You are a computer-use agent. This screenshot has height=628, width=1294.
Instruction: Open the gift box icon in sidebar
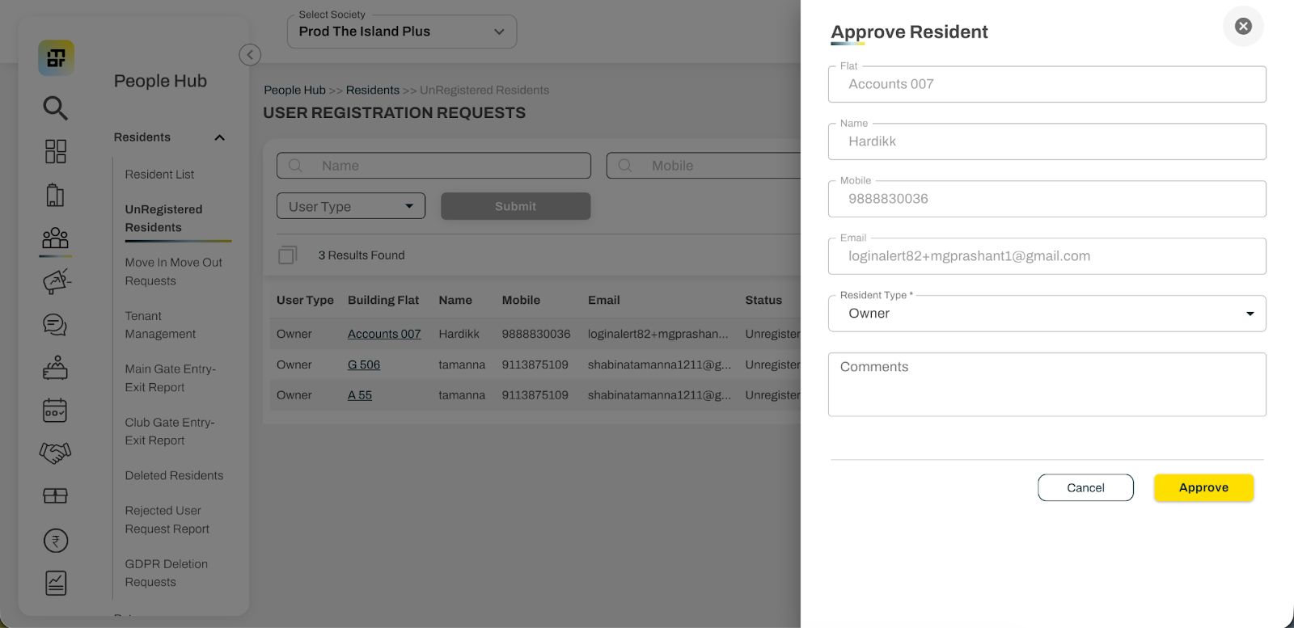[55, 495]
